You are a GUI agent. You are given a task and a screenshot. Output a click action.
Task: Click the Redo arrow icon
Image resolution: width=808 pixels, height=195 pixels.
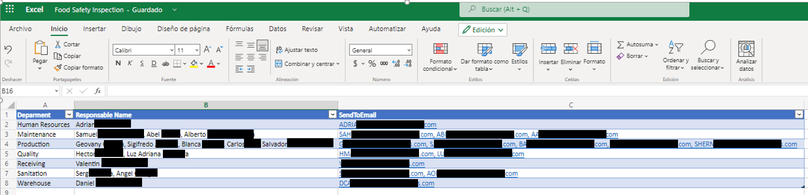point(8,63)
